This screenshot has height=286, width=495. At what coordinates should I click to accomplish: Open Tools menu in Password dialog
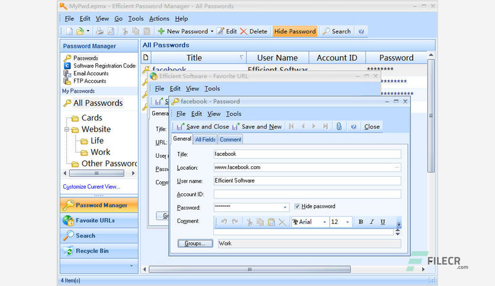tap(234, 113)
